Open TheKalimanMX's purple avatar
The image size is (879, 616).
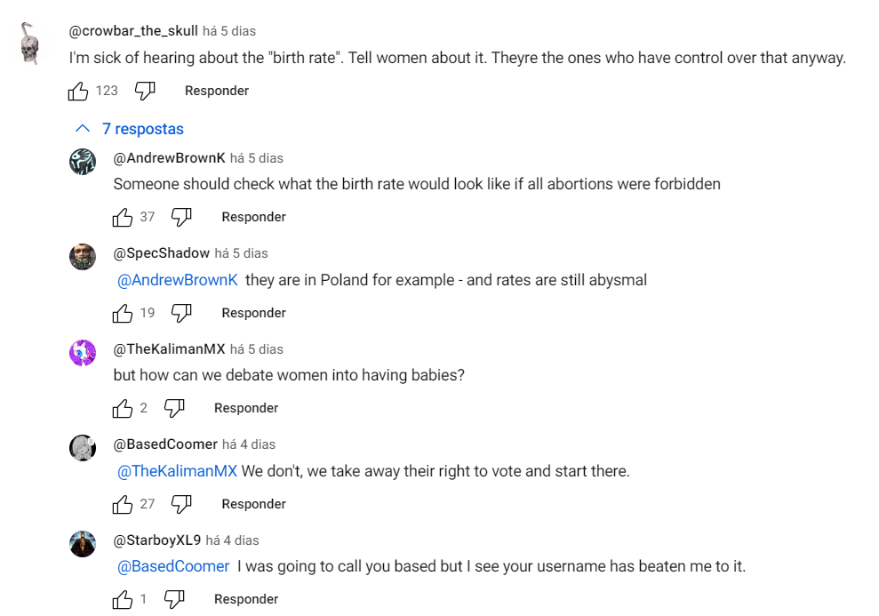click(83, 353)
